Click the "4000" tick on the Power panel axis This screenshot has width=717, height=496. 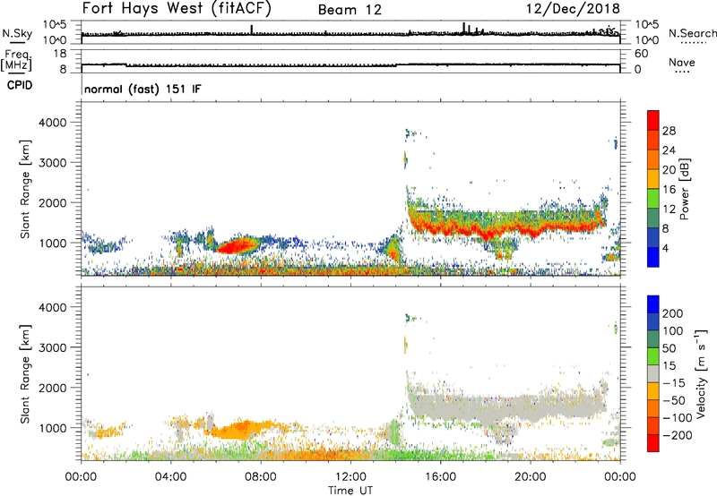[53, 123]
